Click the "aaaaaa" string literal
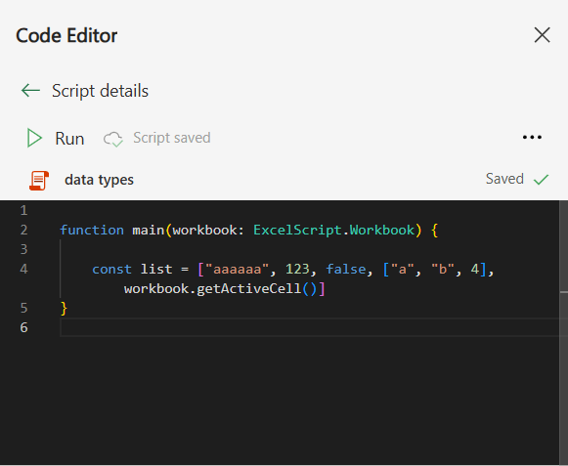 coord(238,270)
